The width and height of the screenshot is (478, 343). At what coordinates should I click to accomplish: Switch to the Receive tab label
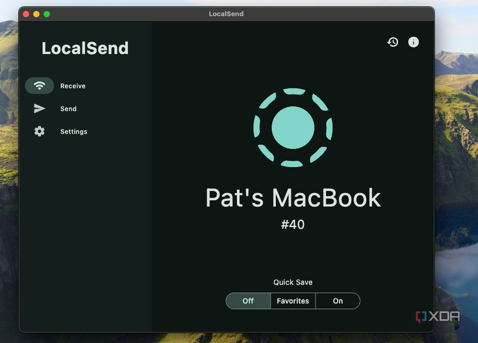click(73, 86)
